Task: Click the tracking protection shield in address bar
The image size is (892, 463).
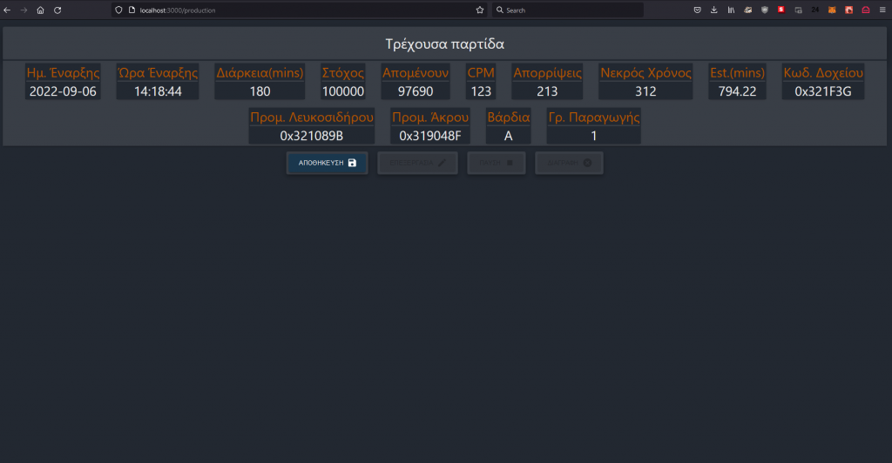Action: pos(119,10)
